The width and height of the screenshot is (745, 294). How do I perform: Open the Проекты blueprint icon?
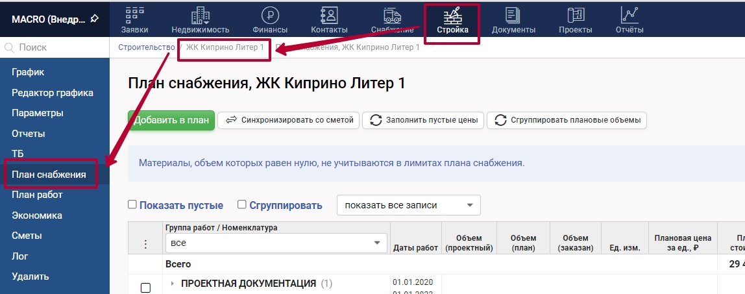click(x=575, y=16)
